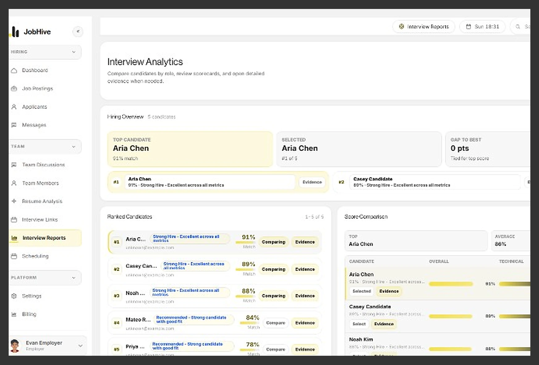Click the Dashboard home icon
This screenshot has width=539, height=365.
point(14,70)
